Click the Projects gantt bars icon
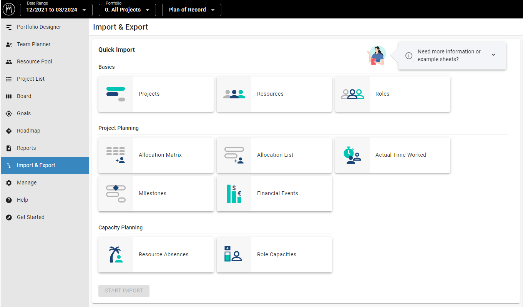This screenshot has width=523, height=307. click(116, 94)
